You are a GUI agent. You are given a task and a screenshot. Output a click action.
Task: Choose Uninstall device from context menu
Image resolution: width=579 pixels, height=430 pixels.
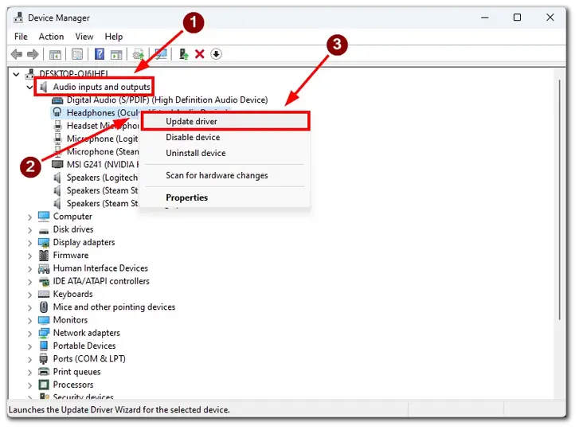point(225,153)
